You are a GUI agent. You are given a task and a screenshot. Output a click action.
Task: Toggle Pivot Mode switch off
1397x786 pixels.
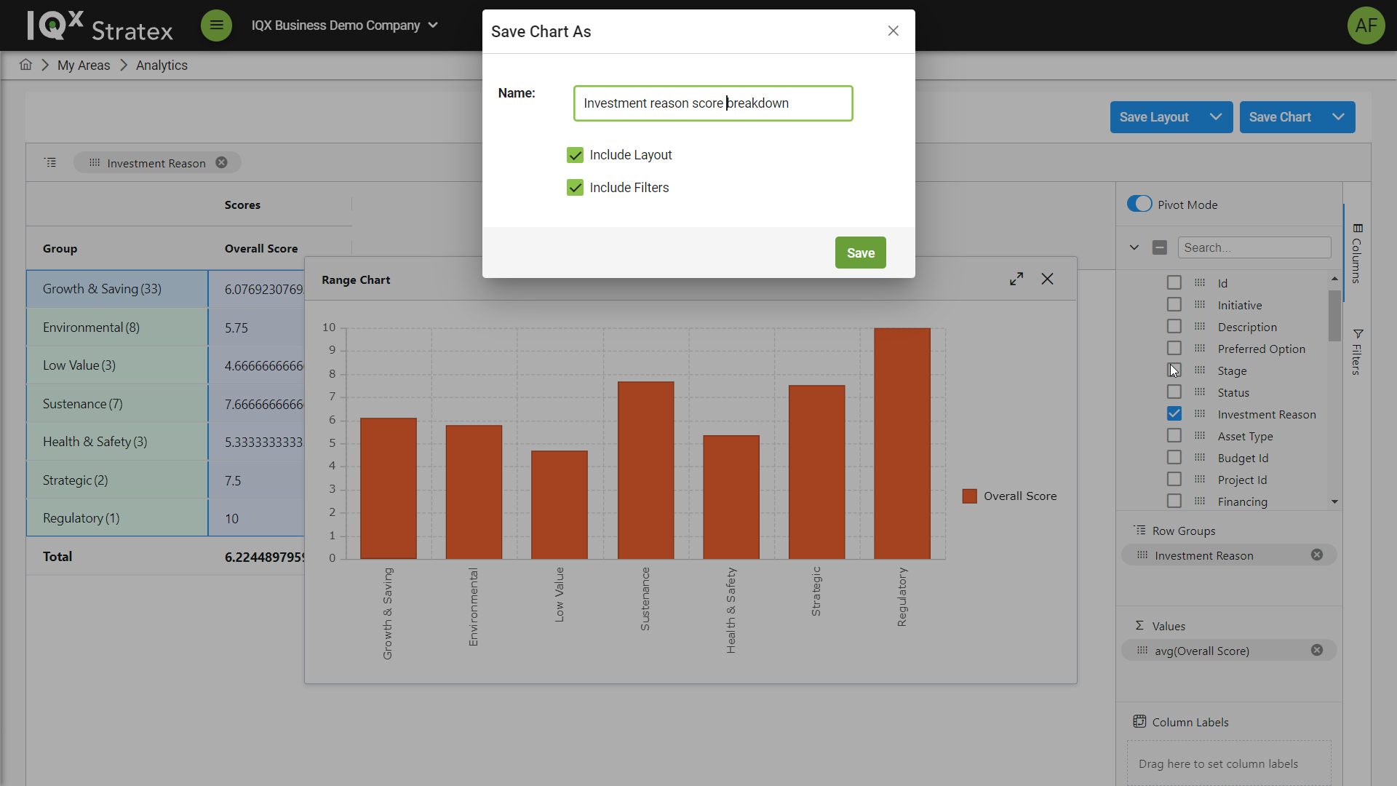coord(1139,205)
